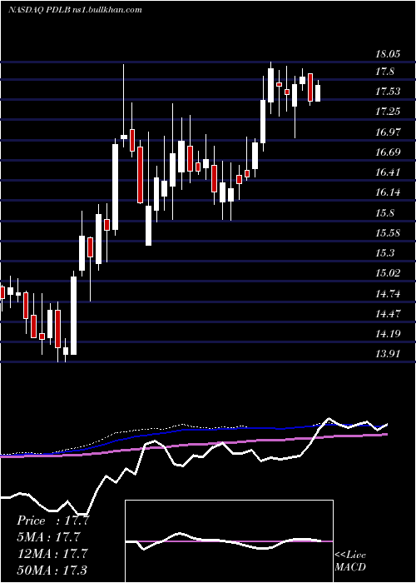Click the 15.02 price axis label

pos(389,273)
